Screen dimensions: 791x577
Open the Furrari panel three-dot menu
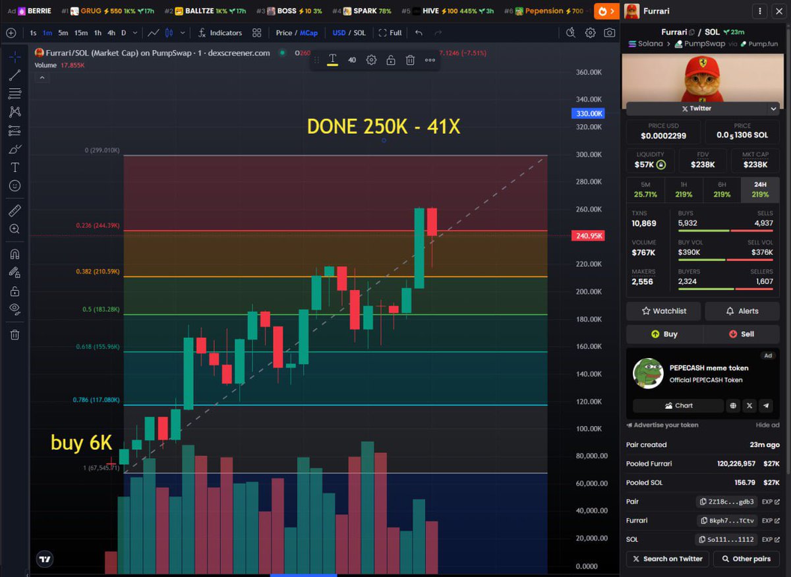(x=761, y=11)
